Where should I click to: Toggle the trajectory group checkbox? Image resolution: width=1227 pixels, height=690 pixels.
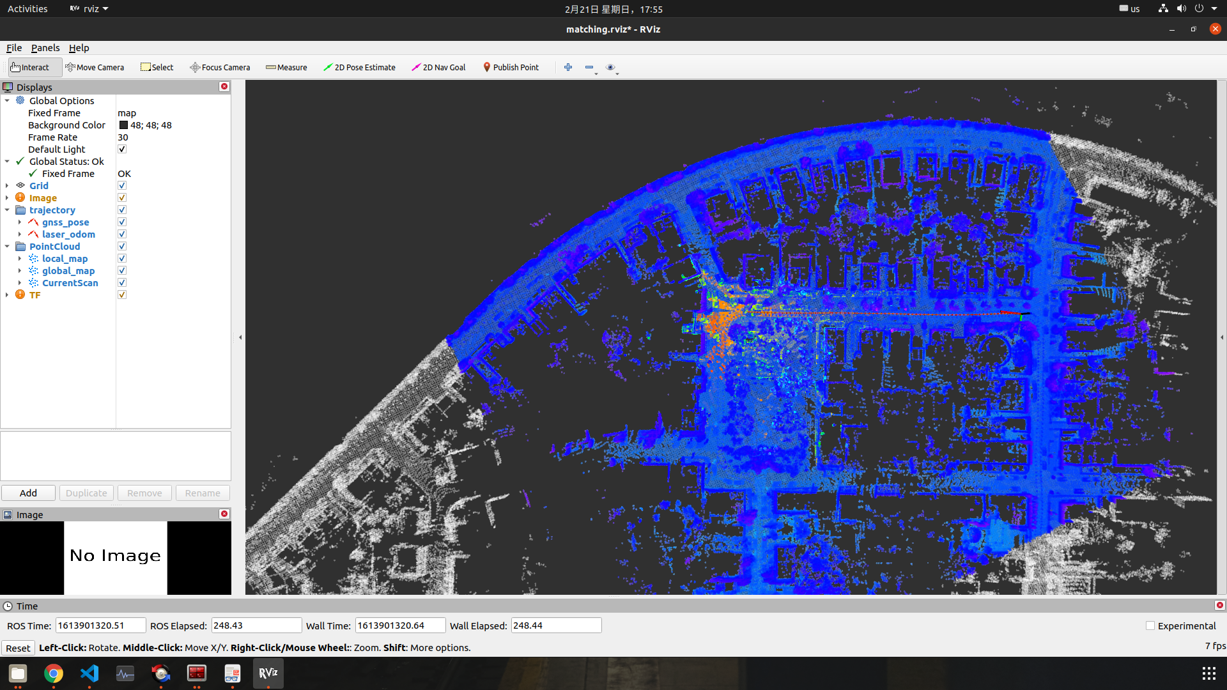pyautogui.click(x=122, y=210)
